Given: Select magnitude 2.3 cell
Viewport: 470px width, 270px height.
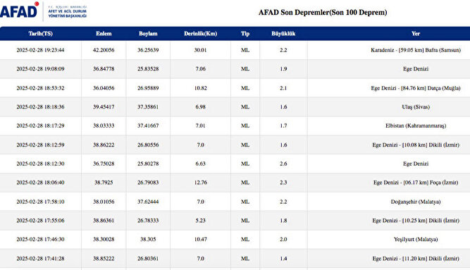Looking at the screenshot, I should tap(283, 183).
